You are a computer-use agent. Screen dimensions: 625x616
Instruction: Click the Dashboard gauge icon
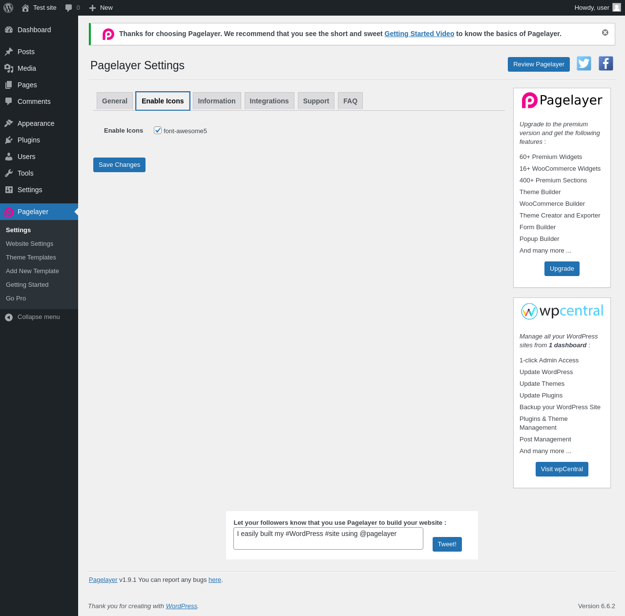tap(9, 30)
